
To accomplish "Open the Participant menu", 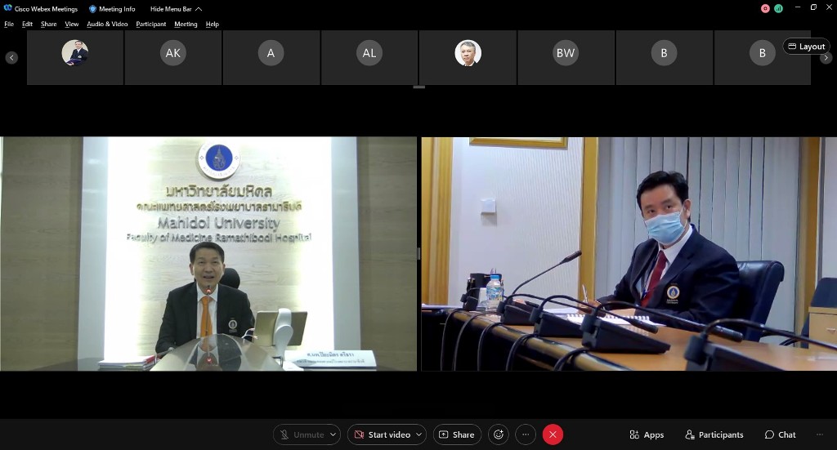I will tap(150, 24).
